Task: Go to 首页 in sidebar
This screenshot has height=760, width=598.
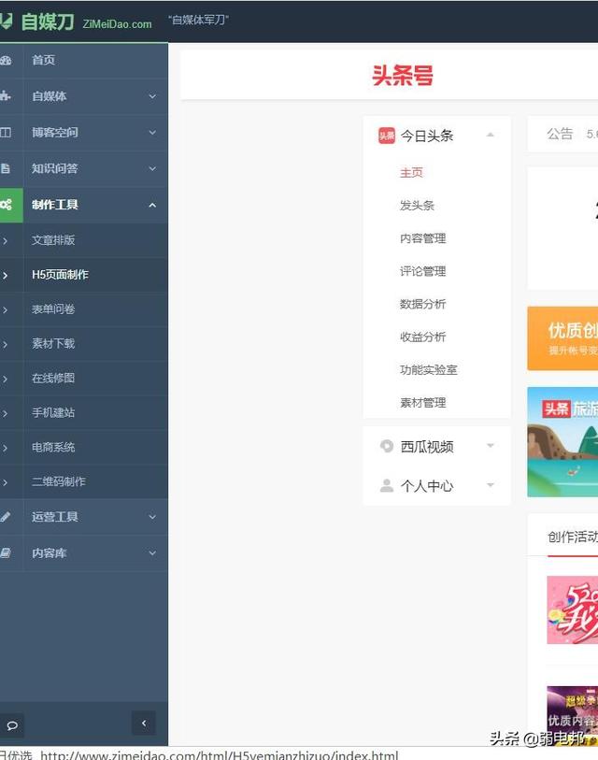Action: pos(43,60)
